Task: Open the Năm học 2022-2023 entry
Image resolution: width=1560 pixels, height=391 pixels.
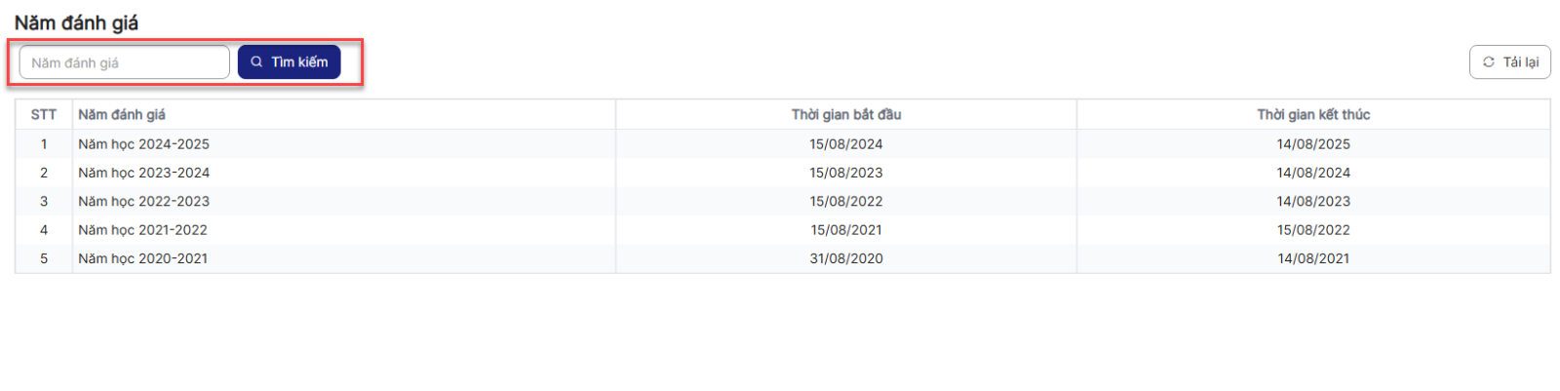Action: click(144, 202)
